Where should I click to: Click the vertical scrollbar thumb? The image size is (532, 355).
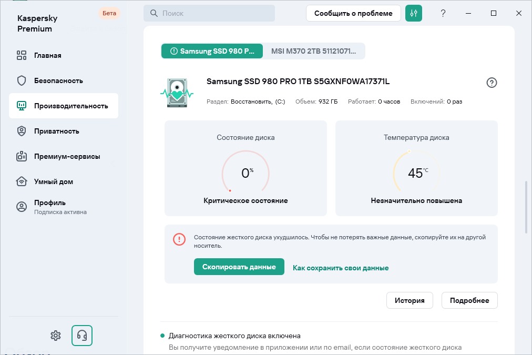coord(526,208)
